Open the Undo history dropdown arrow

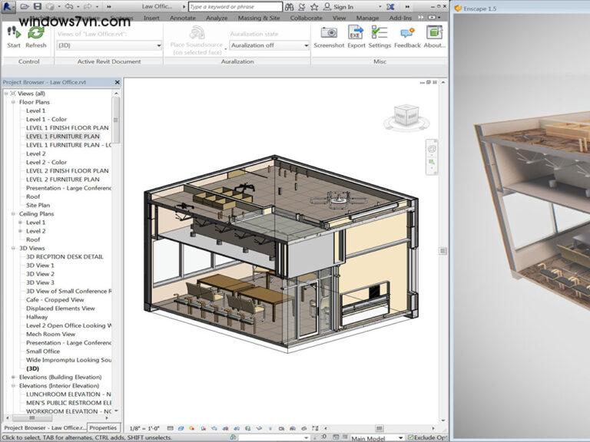pyautogui.click(x=78, y=7)
